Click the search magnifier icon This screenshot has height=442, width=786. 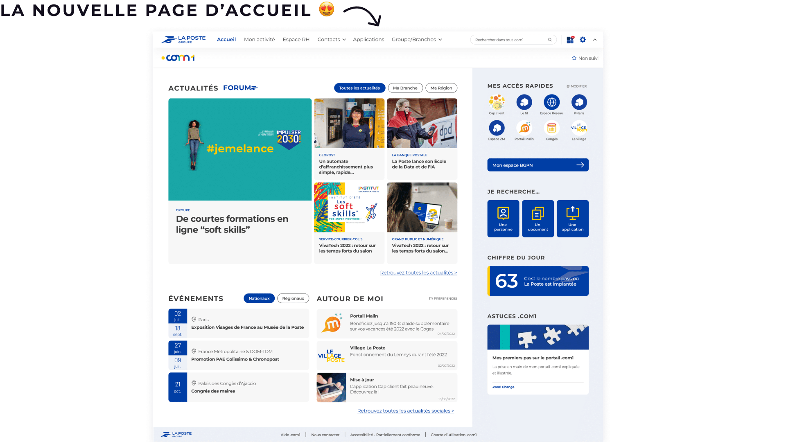(x=550, y=40)
